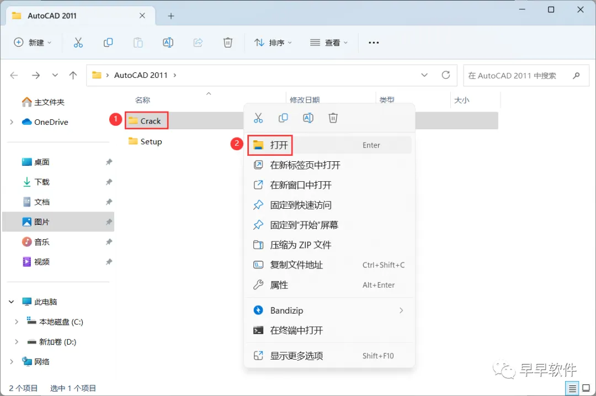Viewport: 596px width, 396px height.
Task: Click the chevron after AutoCAD 2011 in the breadcrumb
Action: coord(175,75)
